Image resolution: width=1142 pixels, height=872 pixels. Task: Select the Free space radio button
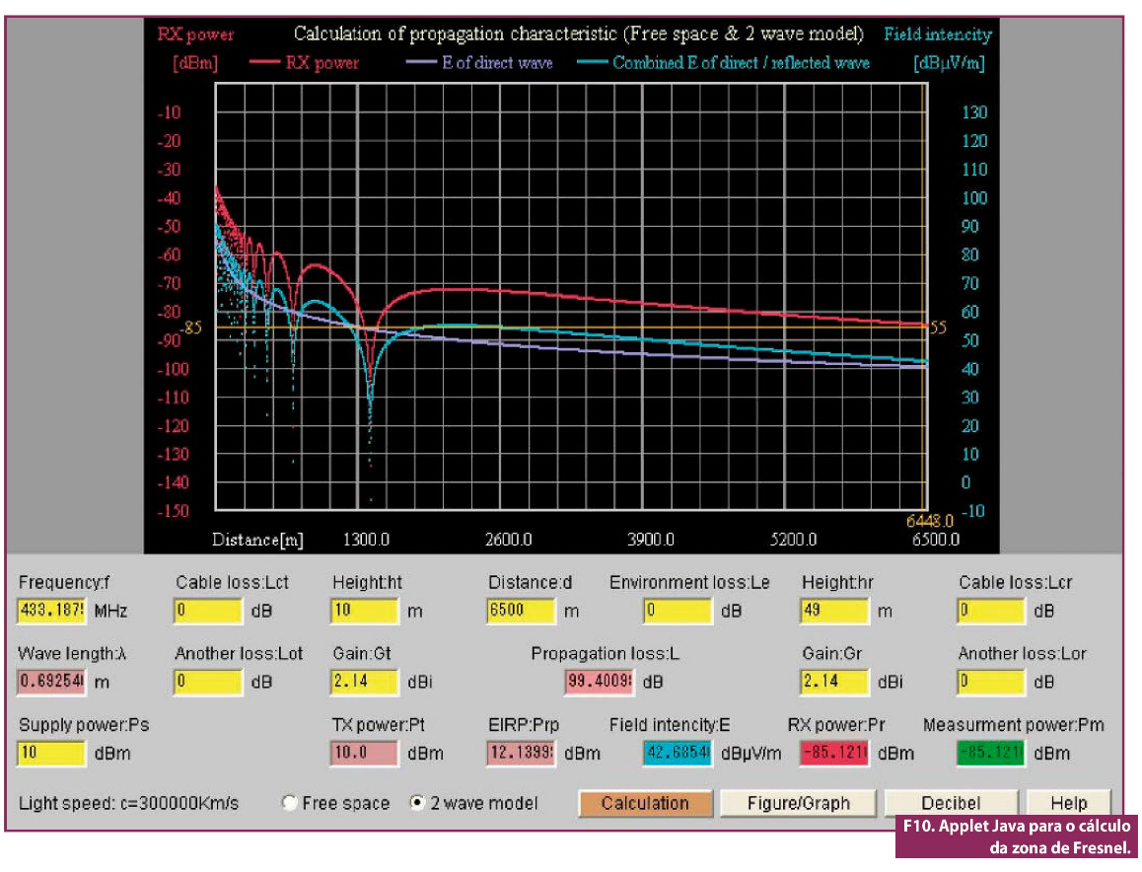point(289,803)
